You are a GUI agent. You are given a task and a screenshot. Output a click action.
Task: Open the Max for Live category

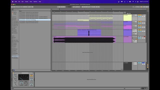(15, 25)
